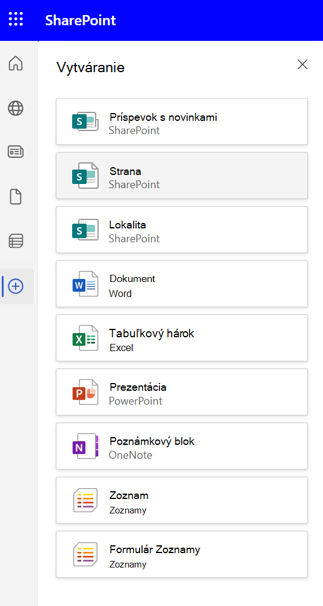Open the news icon in the sidebar
The width and height of the screenshot is (323, 606).
pyautogui.click(x=16, y=152)
